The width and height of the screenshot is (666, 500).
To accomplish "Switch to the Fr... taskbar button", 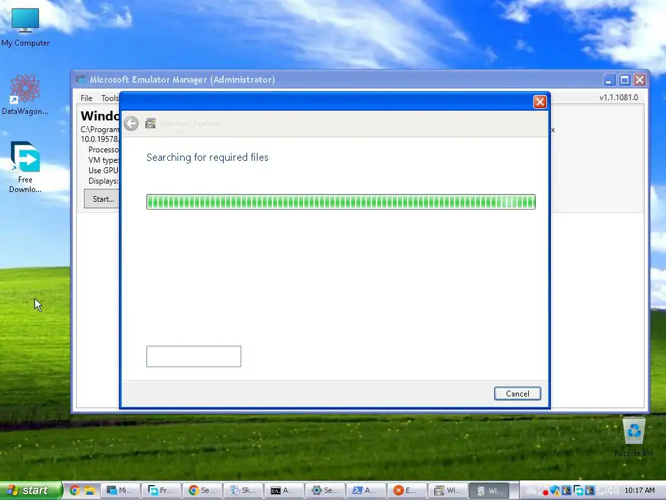I will click(161, 490).
